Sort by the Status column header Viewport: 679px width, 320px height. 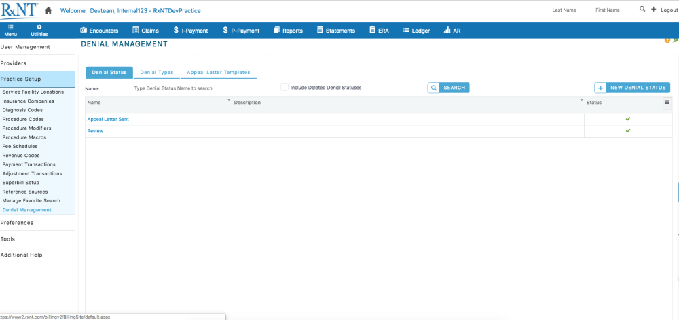593,103
